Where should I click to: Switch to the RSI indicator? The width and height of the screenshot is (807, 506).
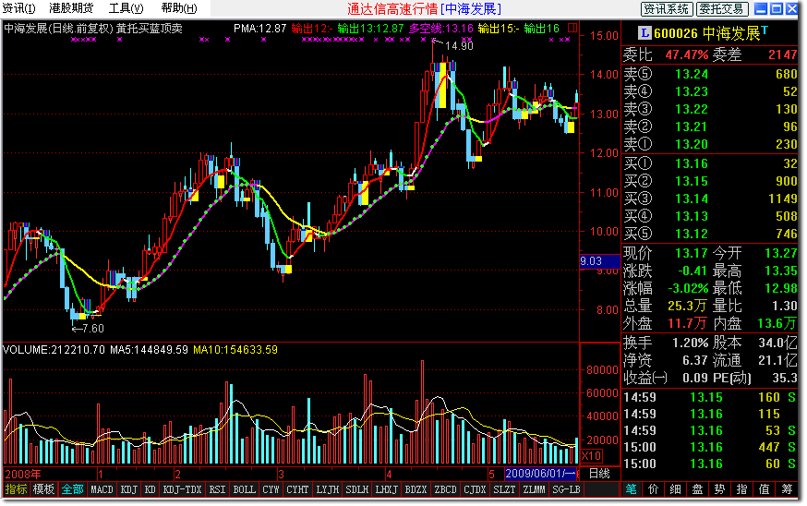coord(217,489)
